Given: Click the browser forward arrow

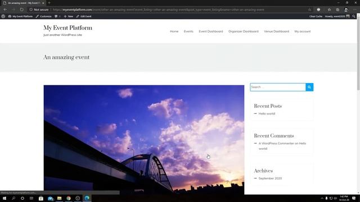Looking at the screenshot, I should [13, 10].
